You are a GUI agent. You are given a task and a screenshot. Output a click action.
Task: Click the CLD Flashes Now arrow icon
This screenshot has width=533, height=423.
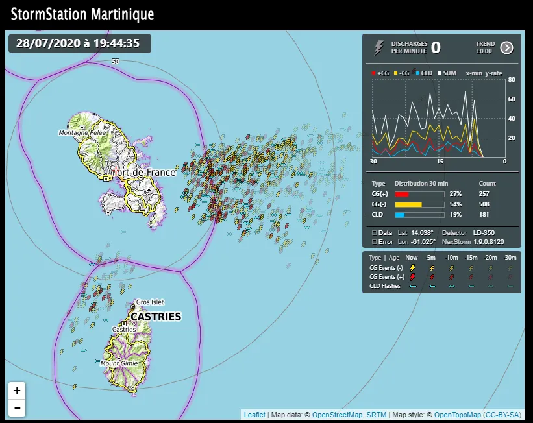(413, 286)
